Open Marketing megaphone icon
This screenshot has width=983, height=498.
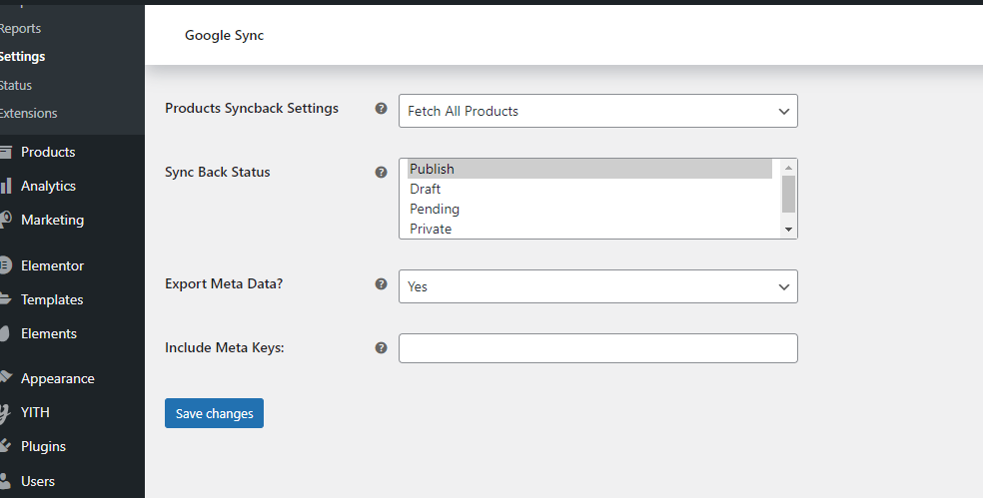click(6, 220)
